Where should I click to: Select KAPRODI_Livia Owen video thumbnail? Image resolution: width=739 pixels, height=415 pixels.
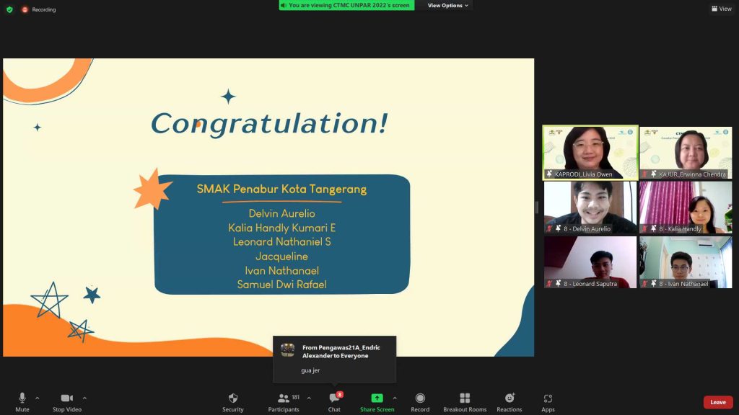(x=590, y=153)
